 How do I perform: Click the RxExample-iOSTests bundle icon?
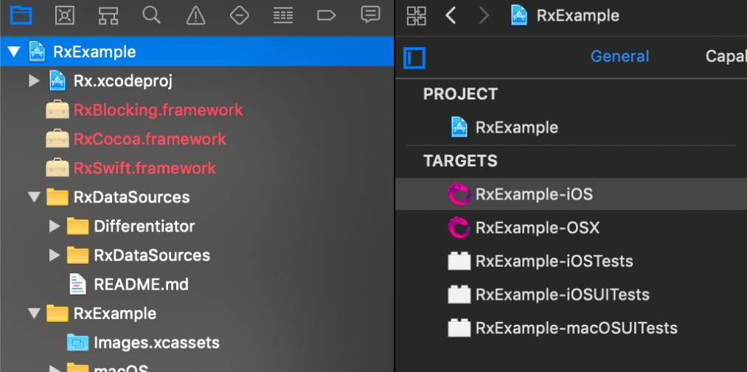pos(459,262)
